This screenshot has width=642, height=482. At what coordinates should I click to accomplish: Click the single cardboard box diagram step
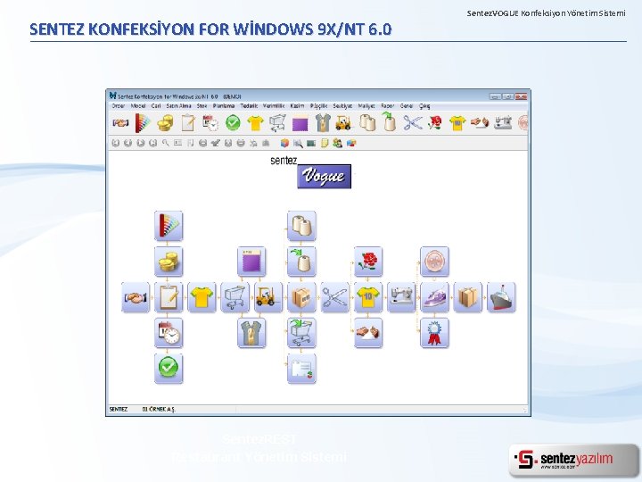301,297
